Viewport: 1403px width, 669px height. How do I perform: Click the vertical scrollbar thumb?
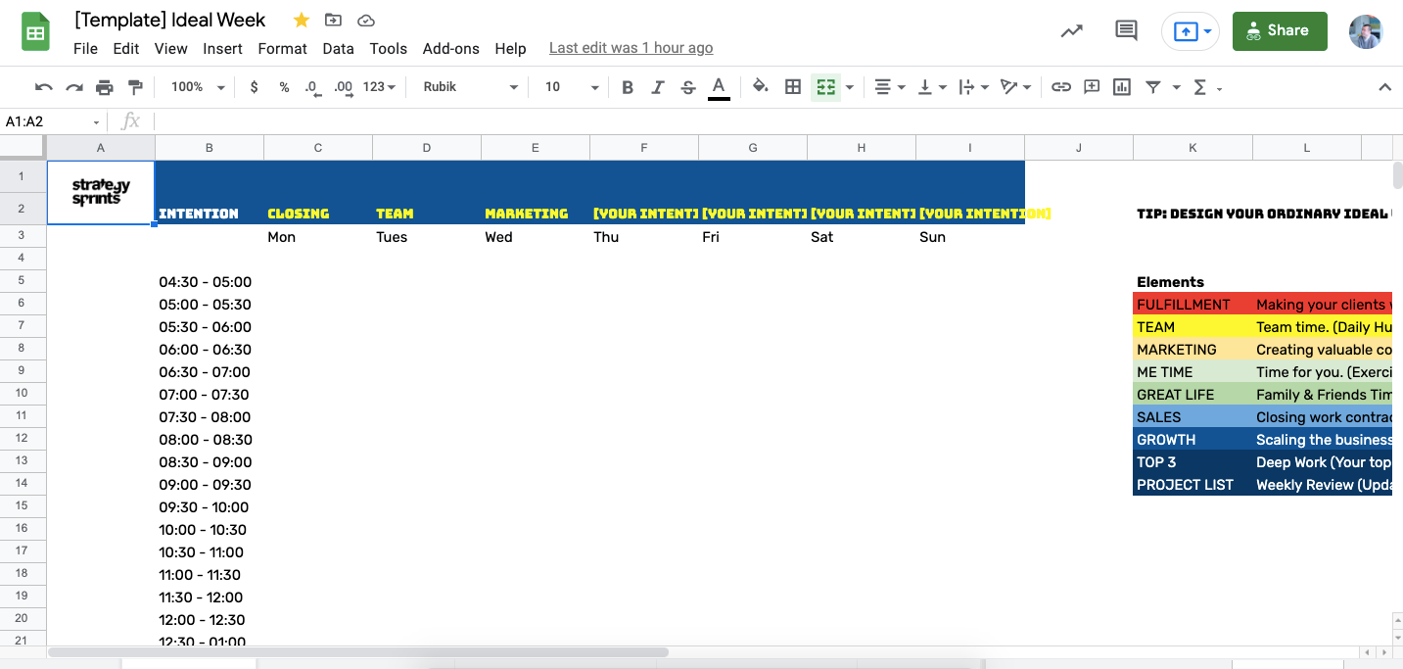point(1397,174)
